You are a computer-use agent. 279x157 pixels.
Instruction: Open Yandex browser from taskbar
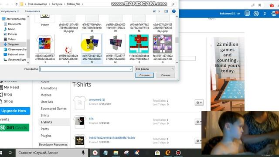95,153
